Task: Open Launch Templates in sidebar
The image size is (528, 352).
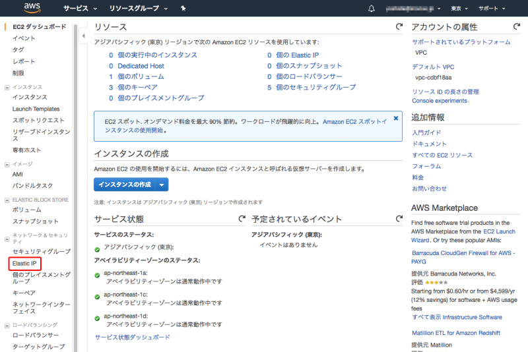Action: [36, 109]
